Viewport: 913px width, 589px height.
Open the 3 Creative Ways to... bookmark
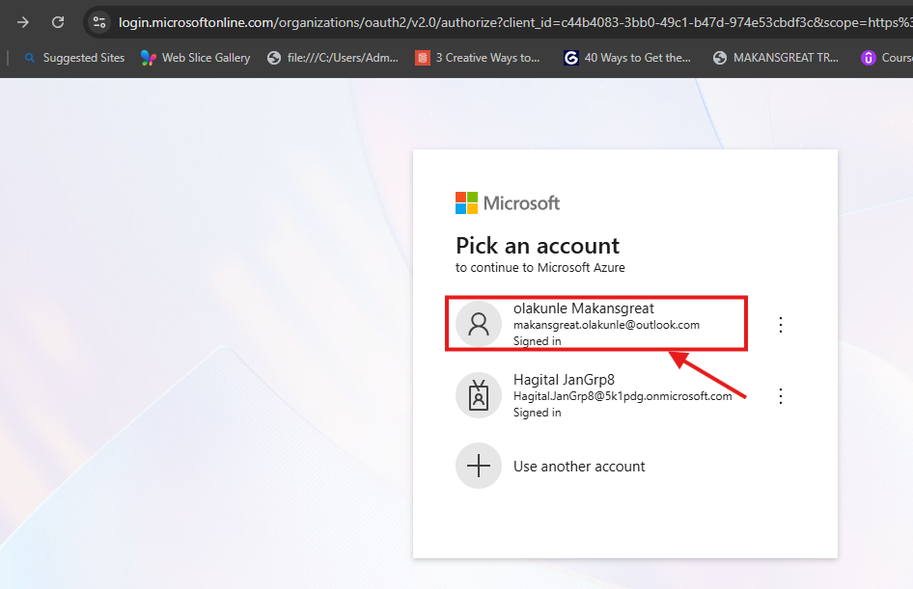tap(478, 58)
